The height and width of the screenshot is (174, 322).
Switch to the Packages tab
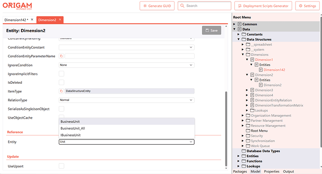pos(240,171)
